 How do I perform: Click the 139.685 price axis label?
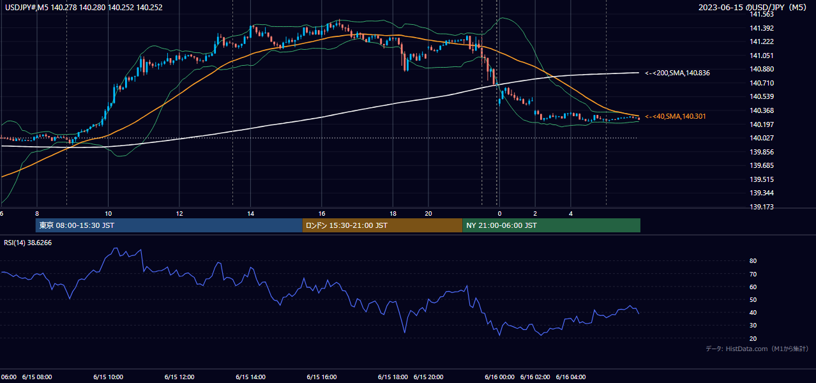(762, 165)
